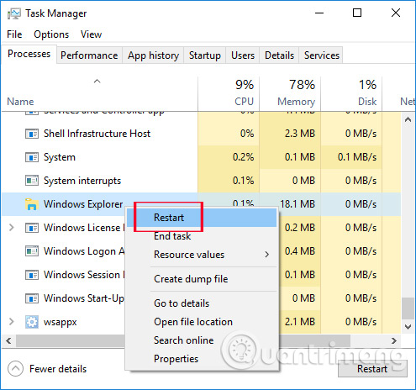Image resolution: width=416 pixels, height=390 pixels.
Task: Collapse view with Fewer details arrow
Action: (15, 369)
